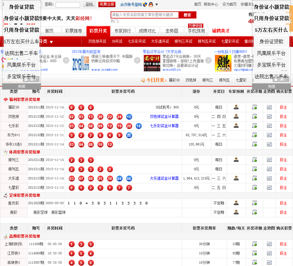View draw details icon for 上海时时乐
This screenshot has width=293, height=266.
pyautogui.click(x=254, y=244)
